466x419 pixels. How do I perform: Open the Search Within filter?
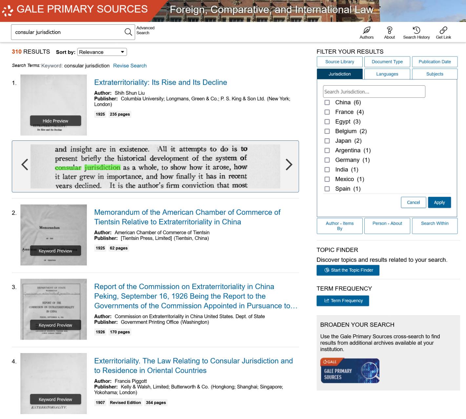[x=435, y=226]
